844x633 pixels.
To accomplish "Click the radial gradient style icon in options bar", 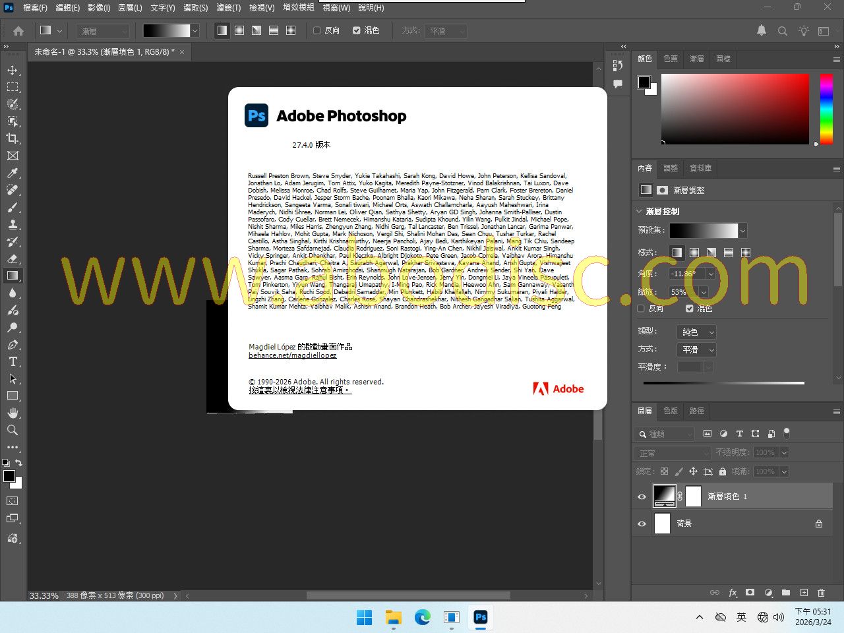I will click(239, 30).
